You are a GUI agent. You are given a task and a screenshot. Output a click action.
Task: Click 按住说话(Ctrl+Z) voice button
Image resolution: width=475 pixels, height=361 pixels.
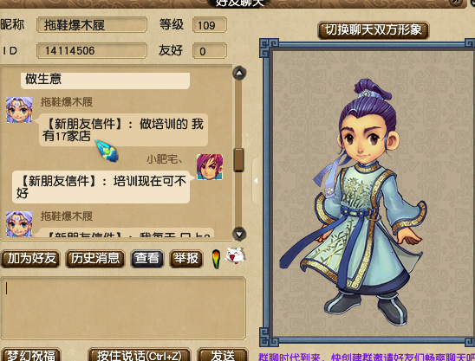(139, 355)
